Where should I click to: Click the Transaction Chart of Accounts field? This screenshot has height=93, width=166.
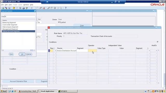coord(125,36)
